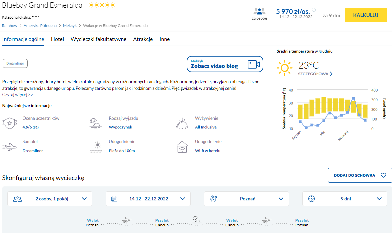Expand the 9 dni duration dropdown

pyautogui.click(x=345, y=199)
